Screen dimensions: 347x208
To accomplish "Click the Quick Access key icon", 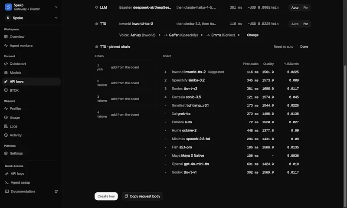I will (7, 174).
